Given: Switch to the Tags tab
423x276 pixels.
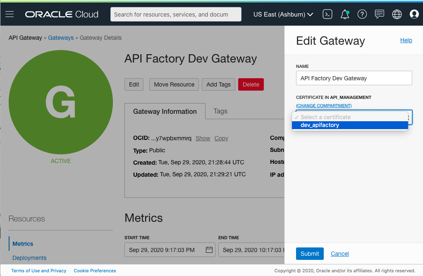Looking at the screenshot, I should 220,111.
